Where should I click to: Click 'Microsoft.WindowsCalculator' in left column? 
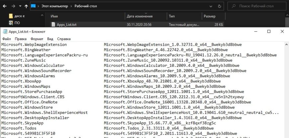(x=33, y=66)
